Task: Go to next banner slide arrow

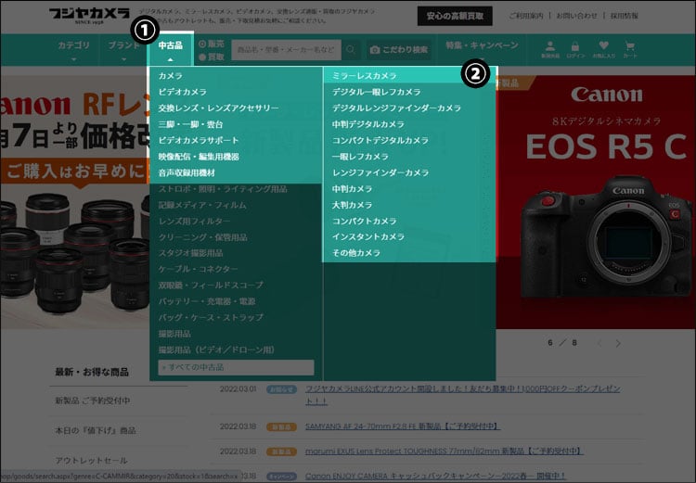Action: click(x=618, y=343)
